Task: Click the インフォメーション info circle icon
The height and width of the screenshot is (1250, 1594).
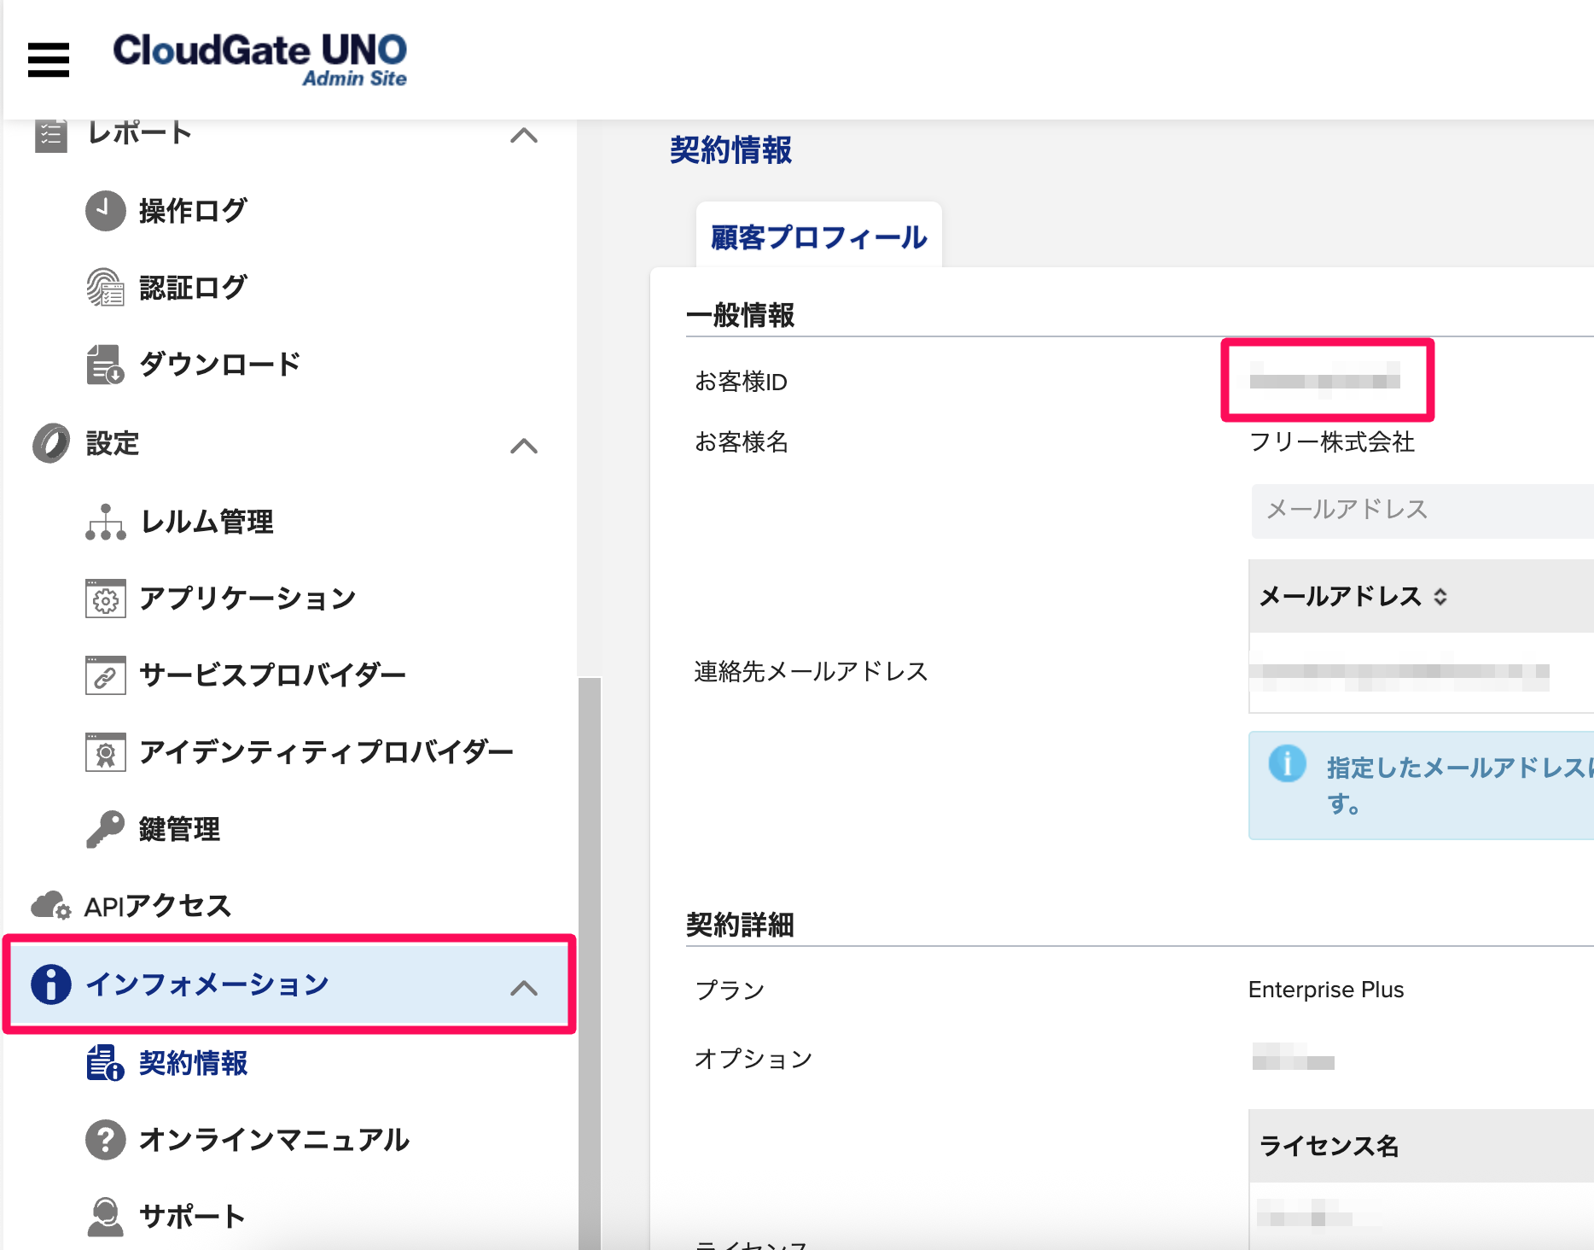Action: click(51, 984)
